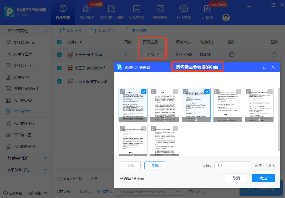Open the 迅捷AI tab

(x=207, y=12)
